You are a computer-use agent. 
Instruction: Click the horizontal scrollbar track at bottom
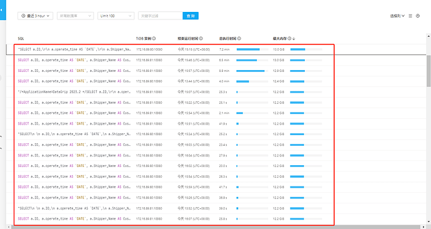click(216, 227)
